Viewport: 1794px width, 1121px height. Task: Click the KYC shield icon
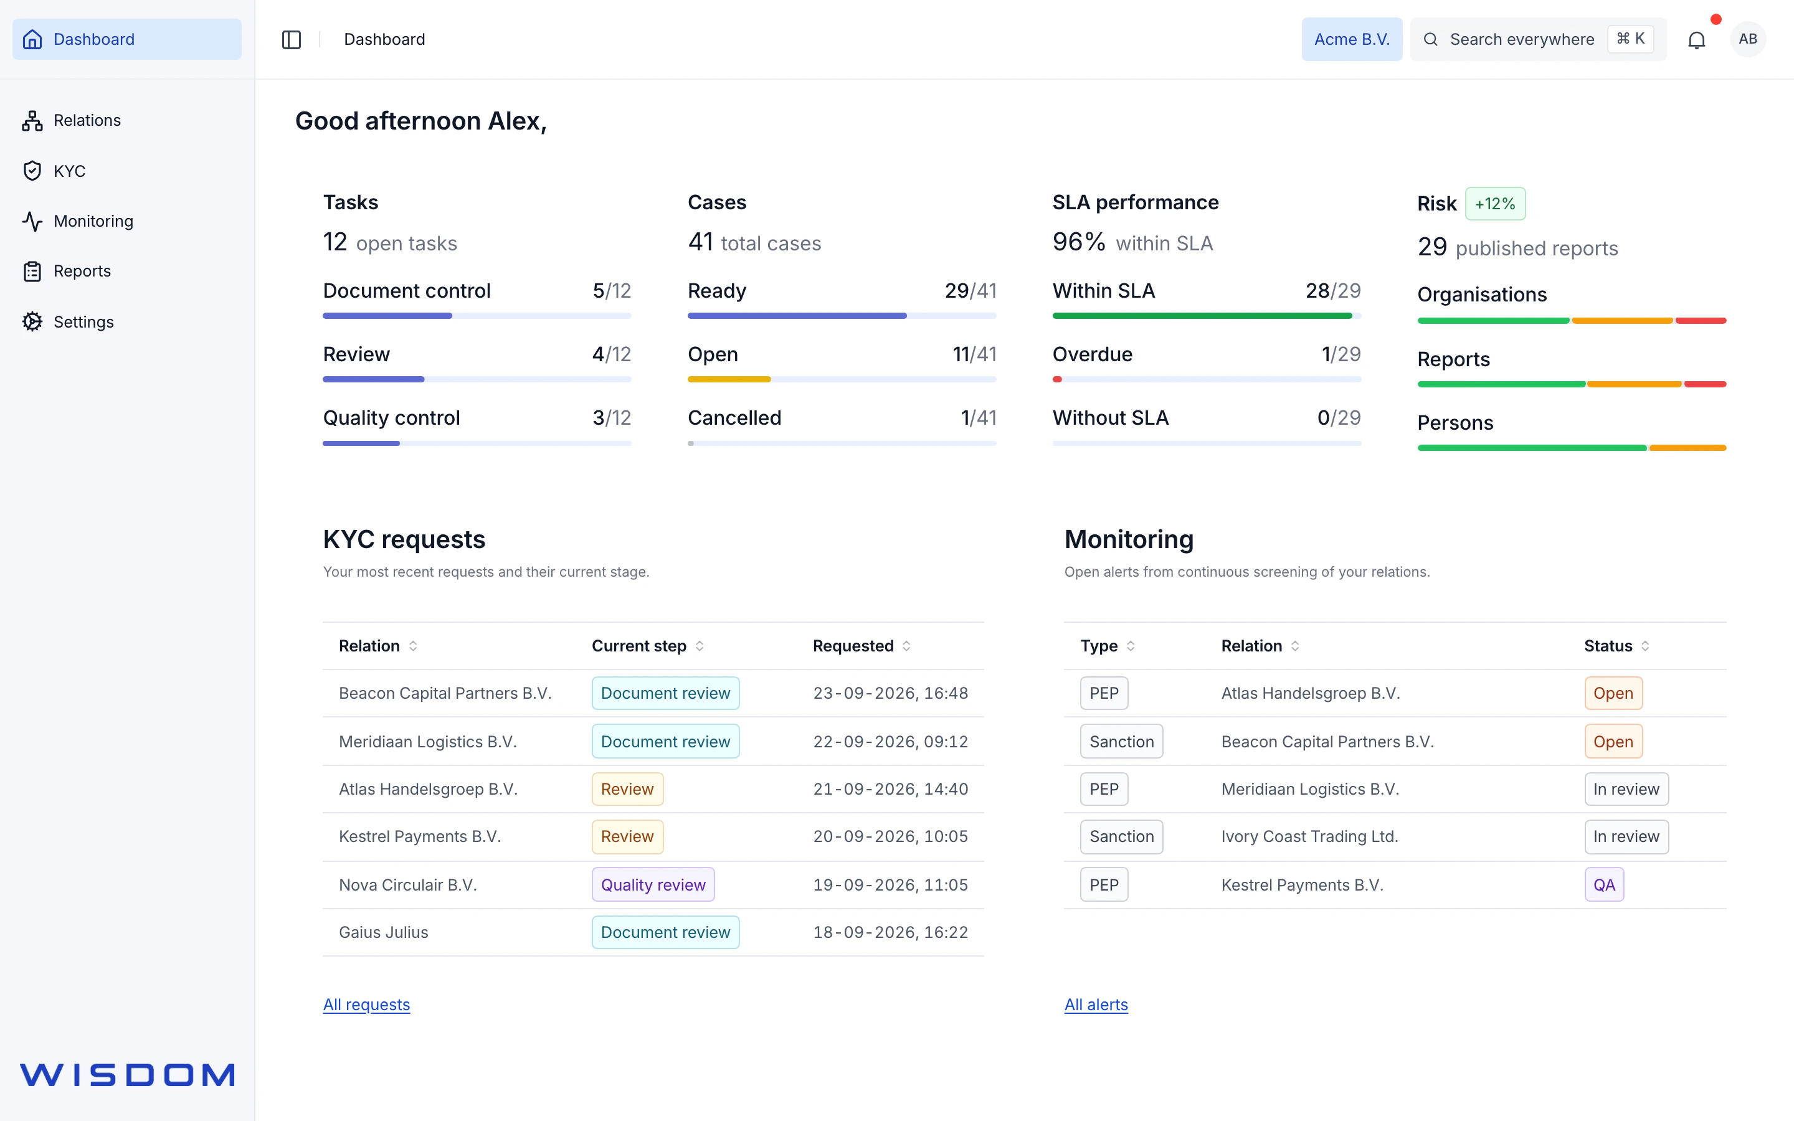pos(32,171)
